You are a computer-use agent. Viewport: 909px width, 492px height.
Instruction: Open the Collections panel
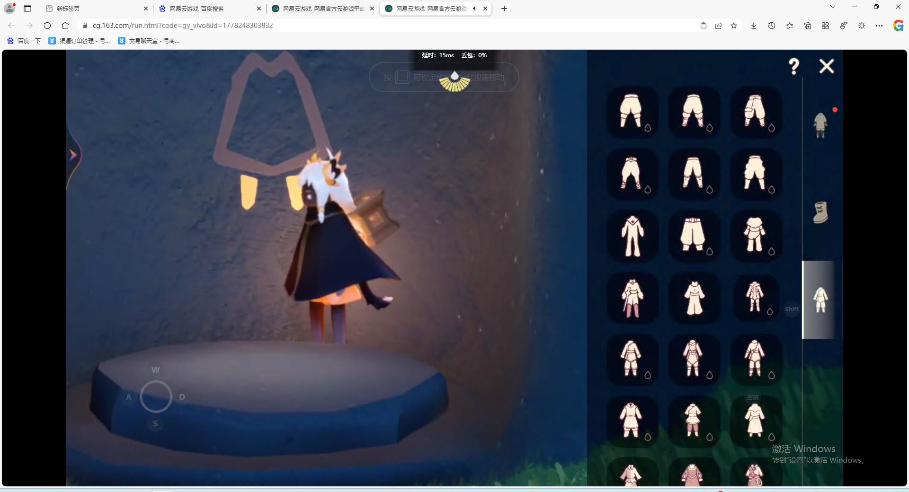pos(808,26)
